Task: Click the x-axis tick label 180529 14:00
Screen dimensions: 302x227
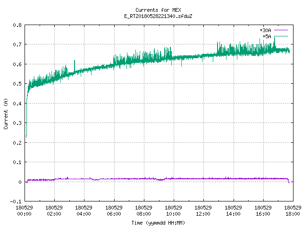Action: click(233, 211)
